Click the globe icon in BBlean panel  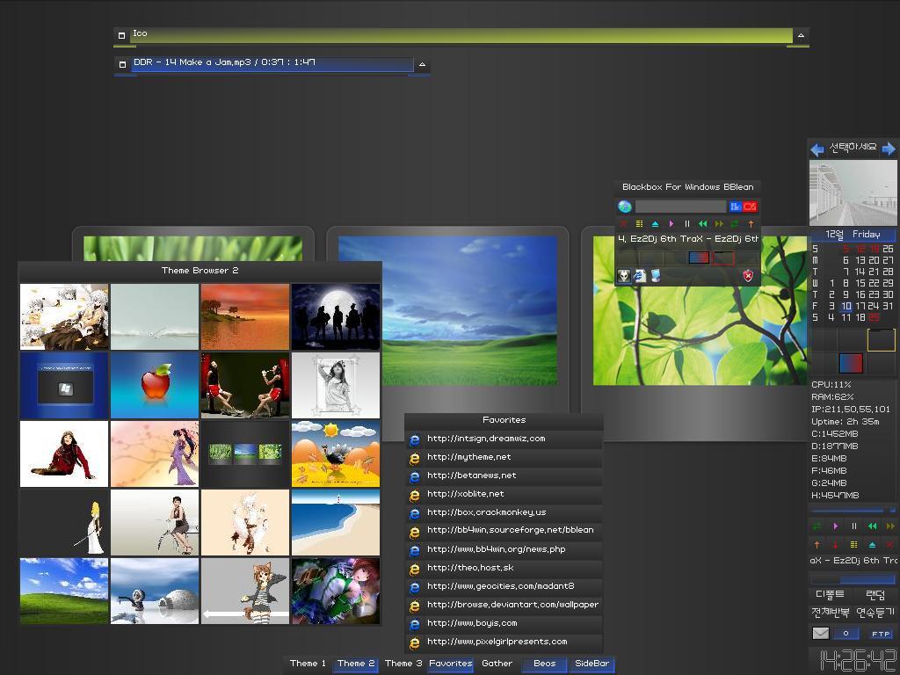tap(625, 207)
